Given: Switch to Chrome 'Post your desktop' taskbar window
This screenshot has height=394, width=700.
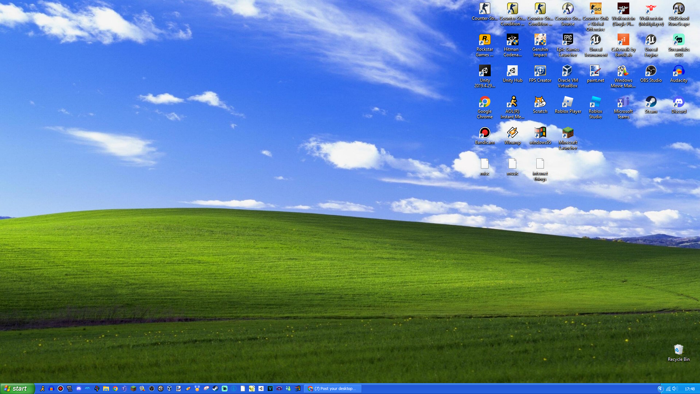Looking at the screenshot, I should [x=332, y=389].
